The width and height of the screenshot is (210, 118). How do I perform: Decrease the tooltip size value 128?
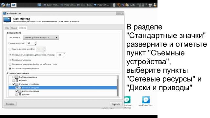pos(65,56)
